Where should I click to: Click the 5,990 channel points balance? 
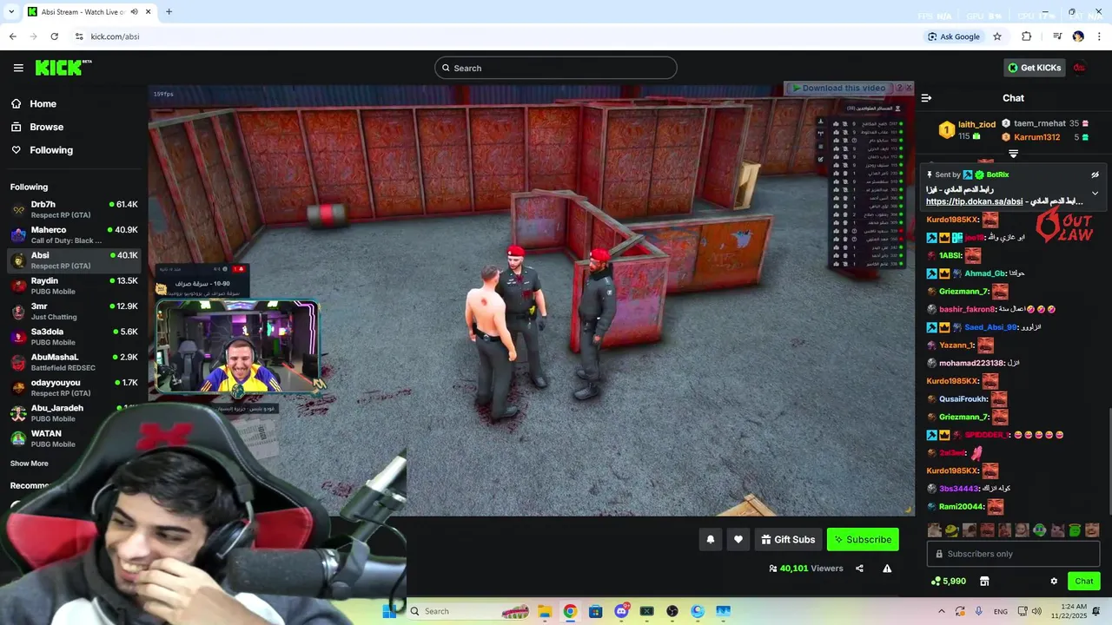pyautogui.click(x=948, y=581)
